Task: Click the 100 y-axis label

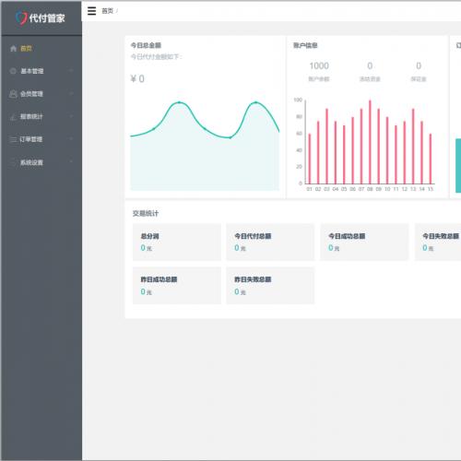Action: [x=298, y=100]
